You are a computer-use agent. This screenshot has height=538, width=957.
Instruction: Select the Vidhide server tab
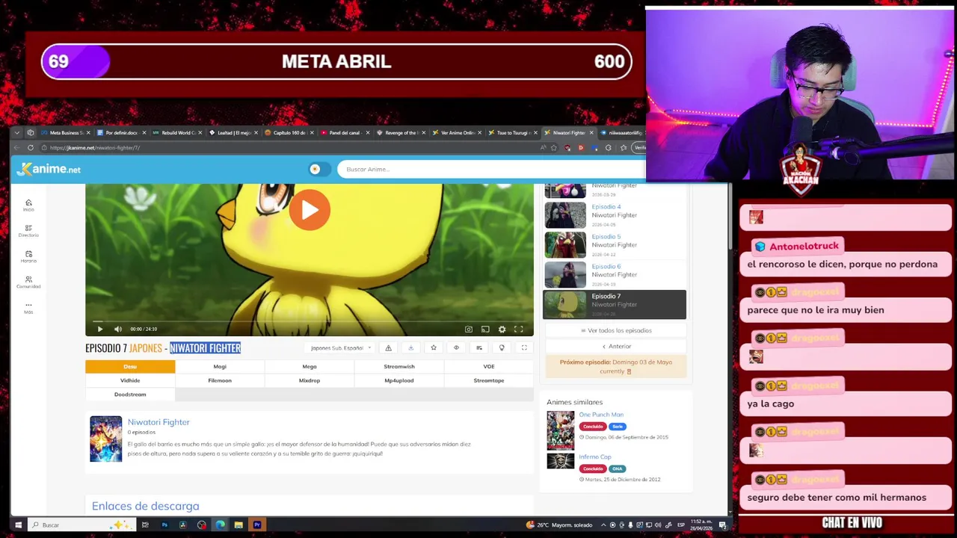pos(130,380)
